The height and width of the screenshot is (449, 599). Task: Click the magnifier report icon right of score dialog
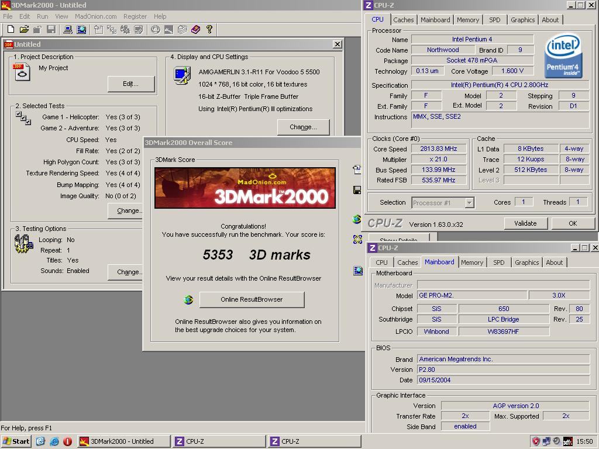tap(358, 271)
